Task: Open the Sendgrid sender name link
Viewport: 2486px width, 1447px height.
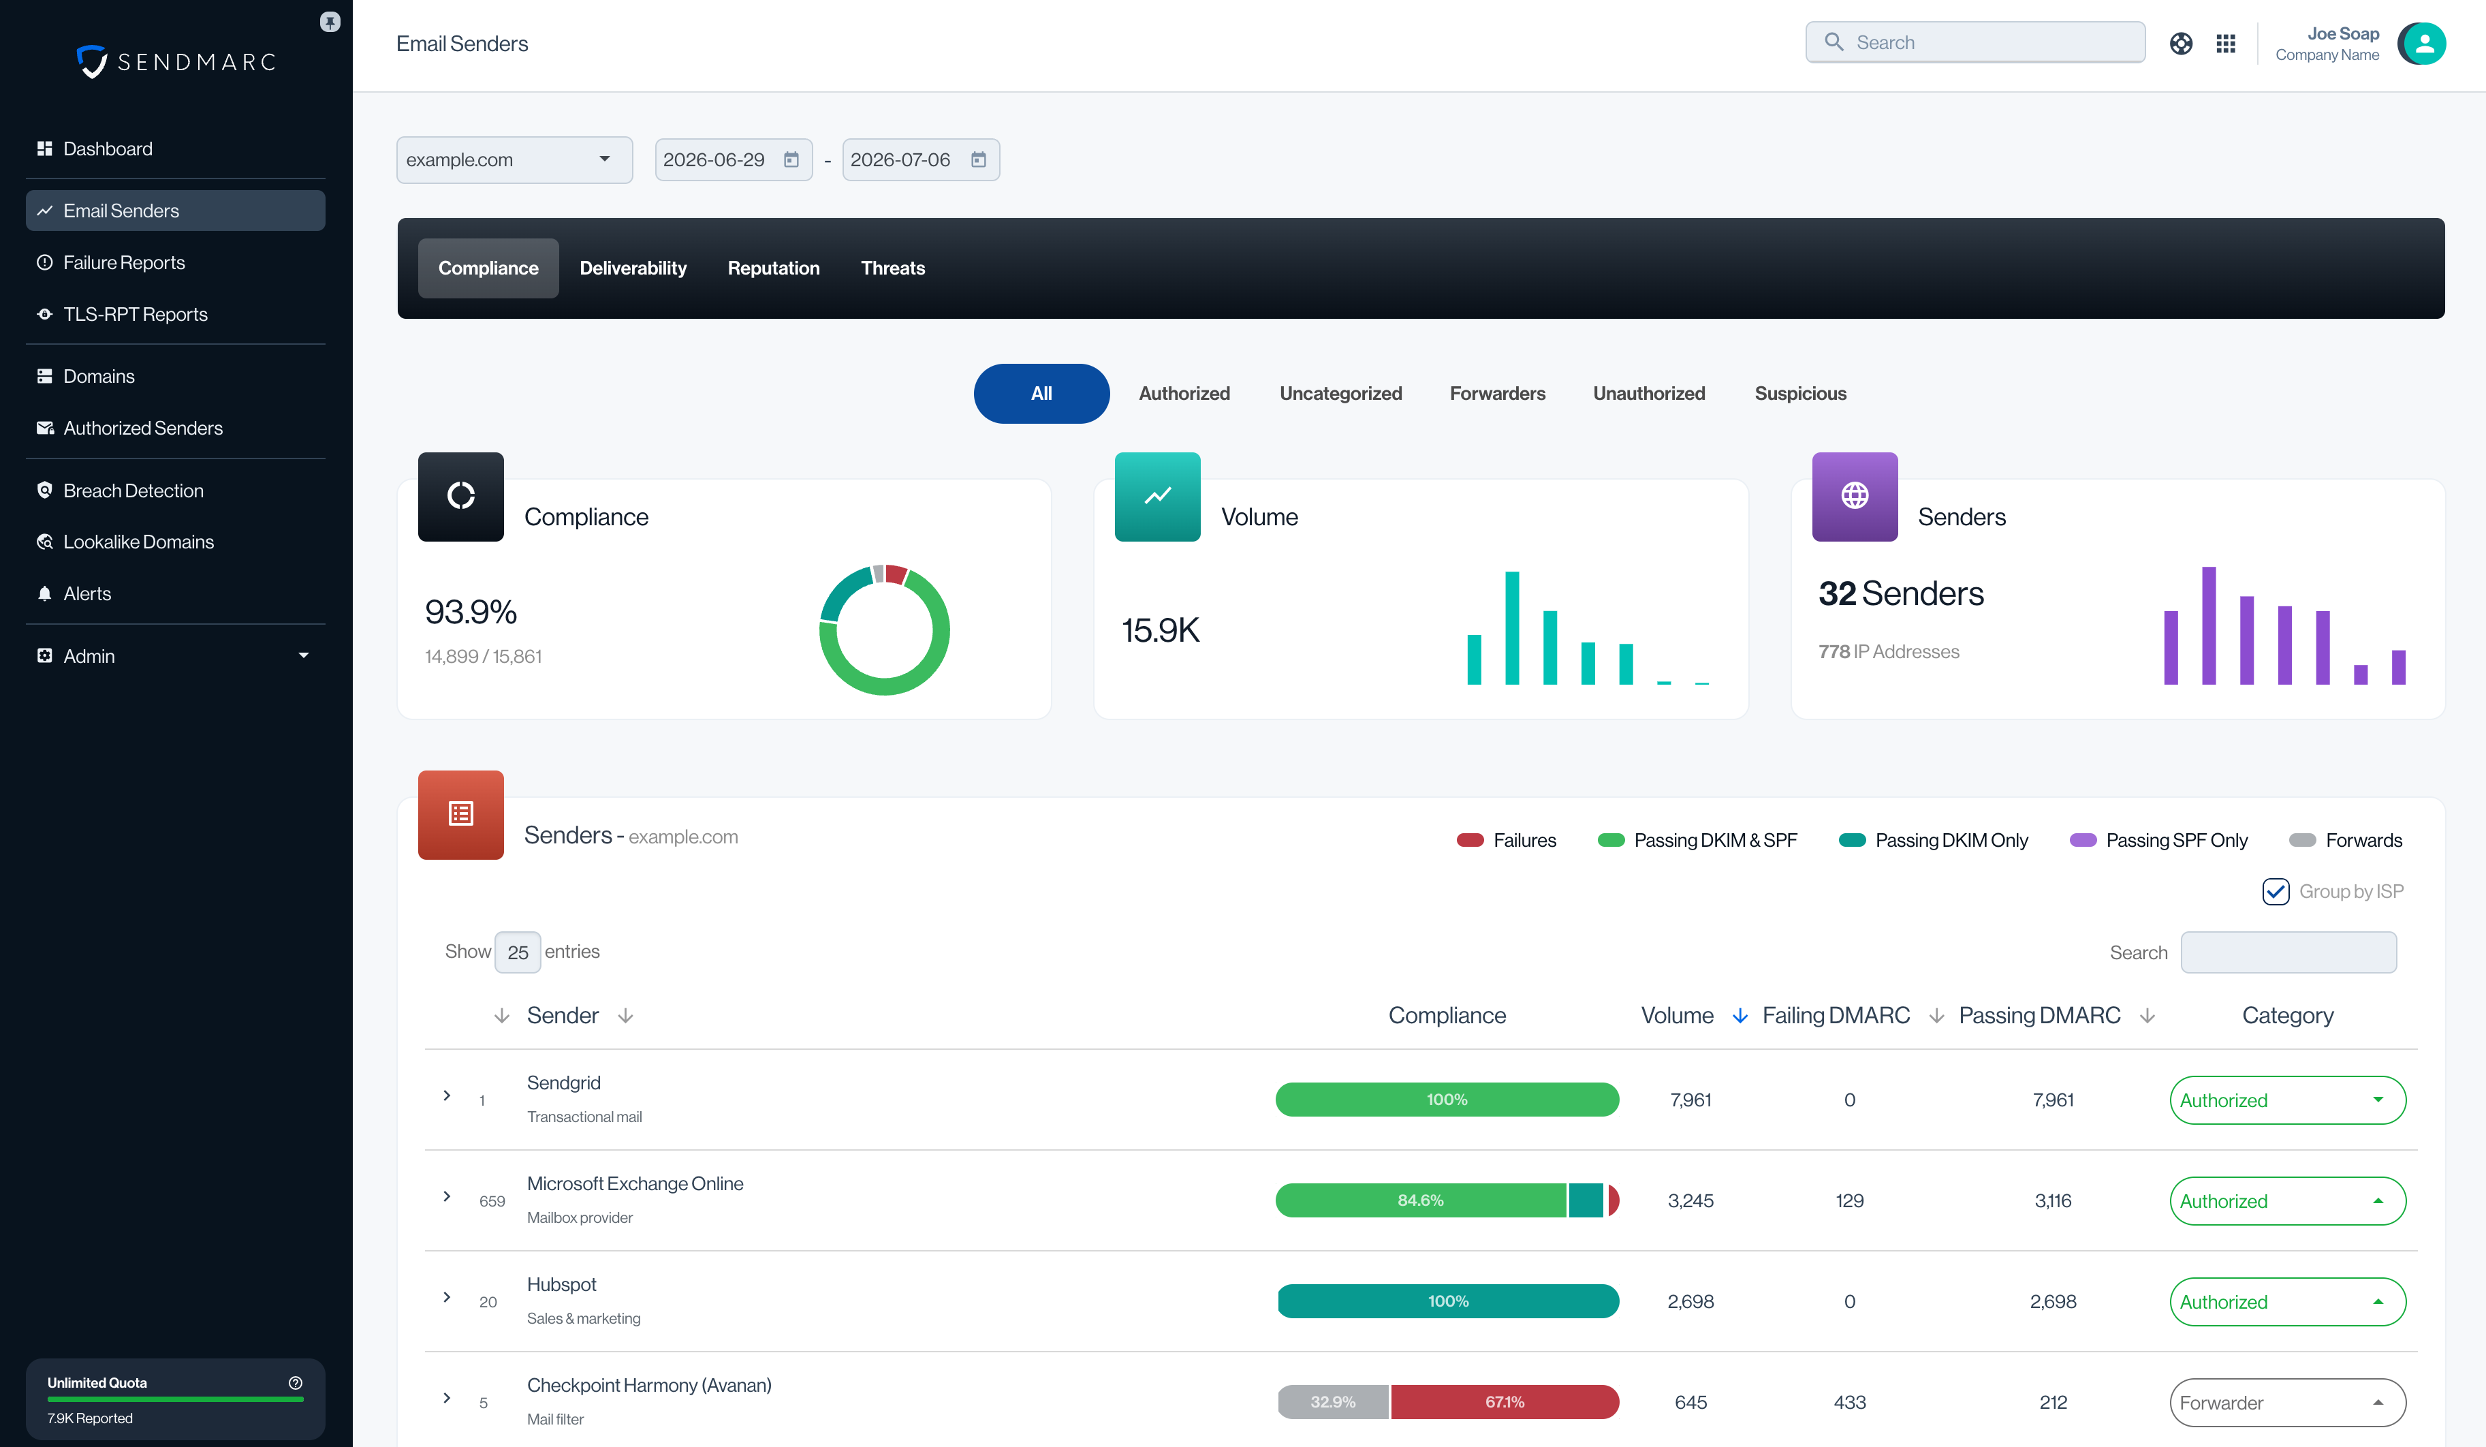Action: pos(563,1083)
